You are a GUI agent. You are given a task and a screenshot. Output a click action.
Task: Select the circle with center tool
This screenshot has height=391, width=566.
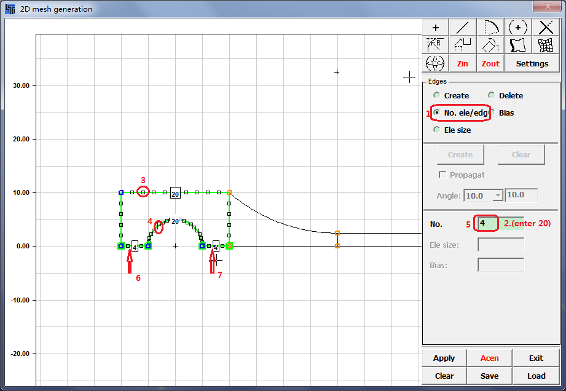518,27
